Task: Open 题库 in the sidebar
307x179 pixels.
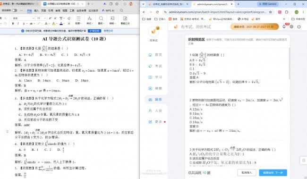Action: pyautogui.click(x=155, y=100)
